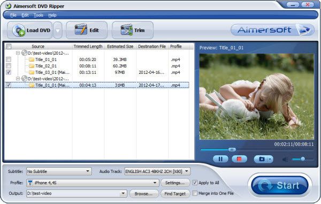
Task: Open the Help menu
Action: point(52,15)
